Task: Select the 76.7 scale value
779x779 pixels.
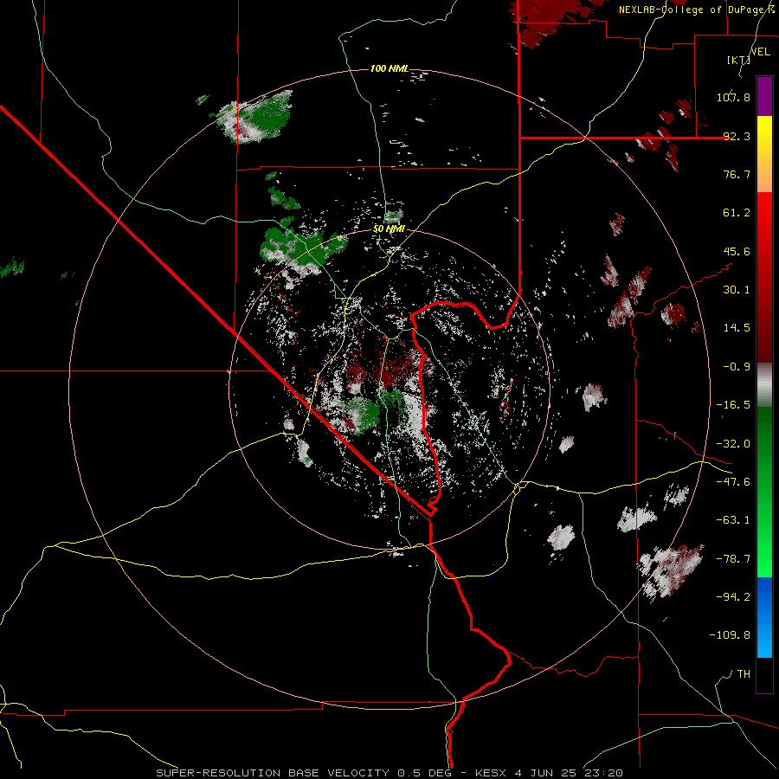Action: tap(737, 174)
